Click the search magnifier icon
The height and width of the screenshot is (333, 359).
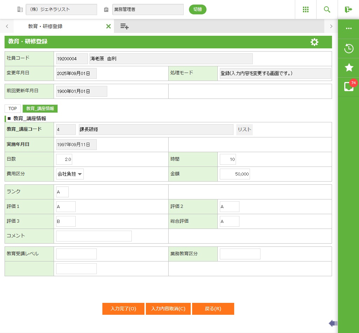pyautogui.click(x=327, y=9)
